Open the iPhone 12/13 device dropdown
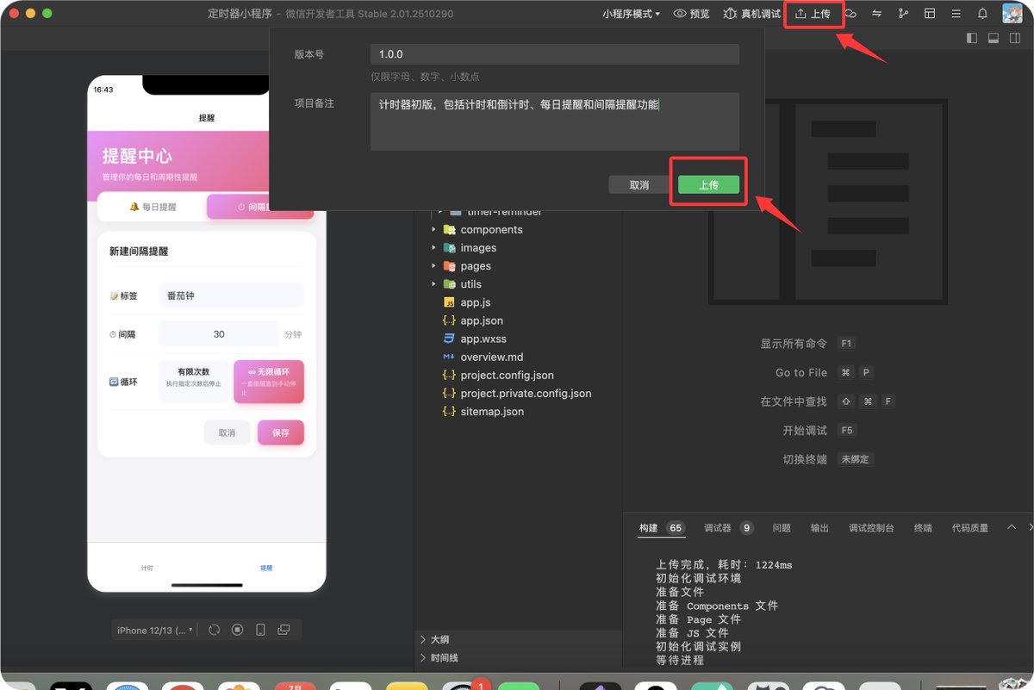This screenshot has width=1034, height=690. (x=155, y=630)
